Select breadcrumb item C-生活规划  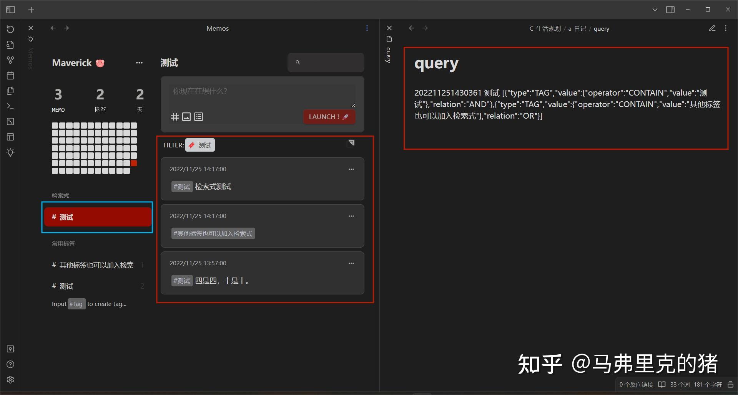click(545, 28)
